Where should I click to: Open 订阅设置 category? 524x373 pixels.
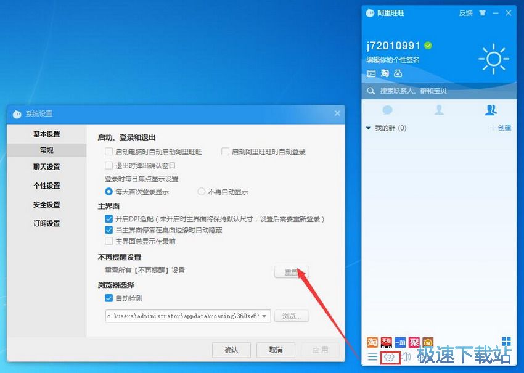(x=46, y=223)
